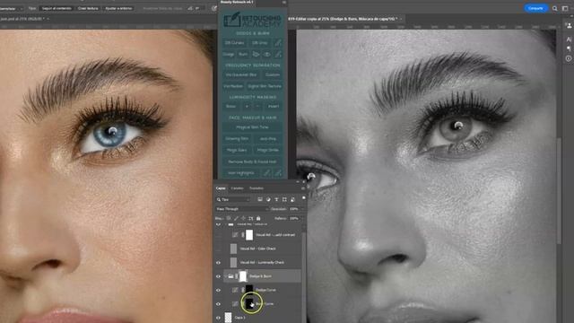574x323 pixels.
Task: Click the lock position icon
Action: click(x=243, y=218)
